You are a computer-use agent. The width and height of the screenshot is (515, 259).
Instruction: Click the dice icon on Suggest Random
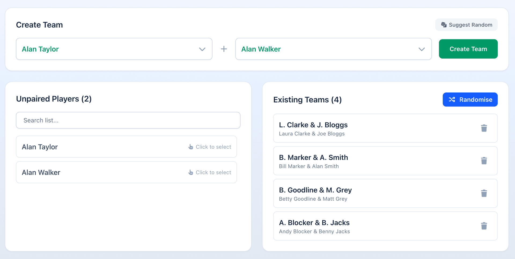[x=444, y=25]
